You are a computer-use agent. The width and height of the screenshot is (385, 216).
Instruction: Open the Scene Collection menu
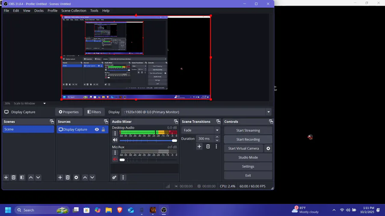tap(74, 11)
